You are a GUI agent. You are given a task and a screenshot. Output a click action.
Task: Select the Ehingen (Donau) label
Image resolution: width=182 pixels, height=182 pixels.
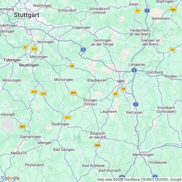point(90,102)
